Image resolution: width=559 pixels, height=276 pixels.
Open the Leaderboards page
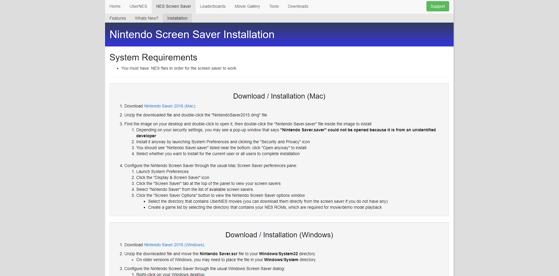coord(213,6)
